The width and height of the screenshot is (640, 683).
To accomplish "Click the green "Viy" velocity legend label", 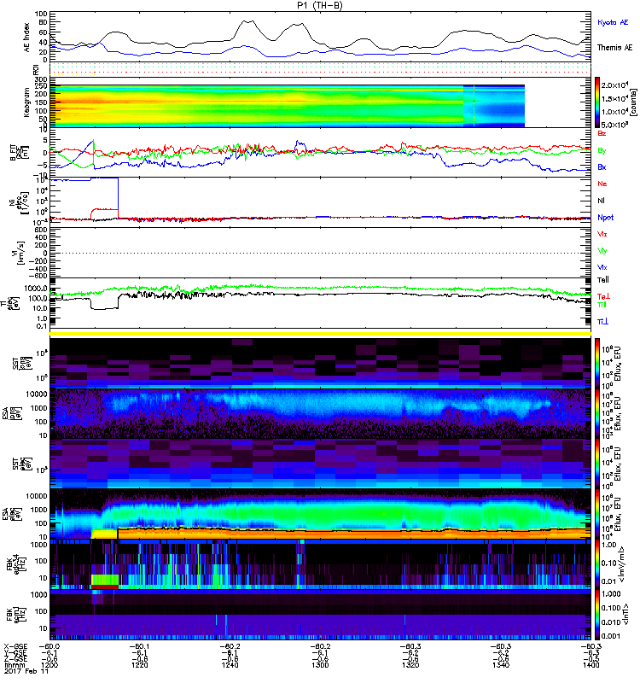I will pos(602,251).
